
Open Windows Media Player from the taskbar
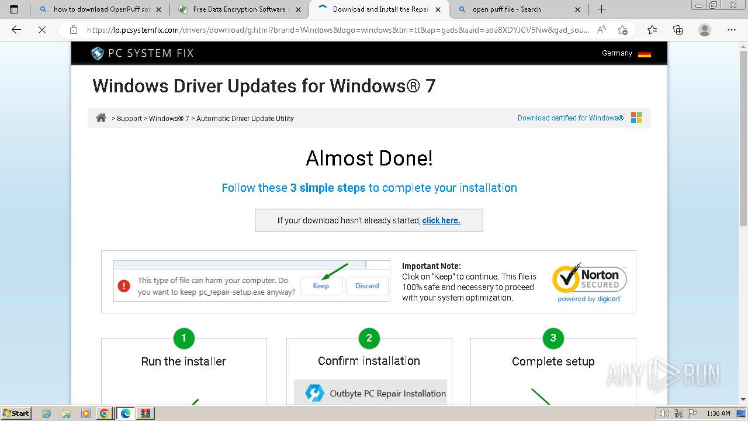point(85,413)
